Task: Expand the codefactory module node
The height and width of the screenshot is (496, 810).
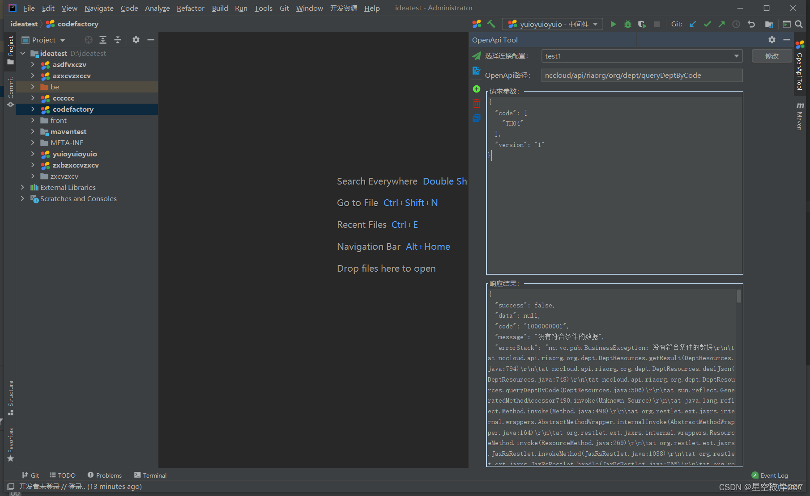Action: 33,109
